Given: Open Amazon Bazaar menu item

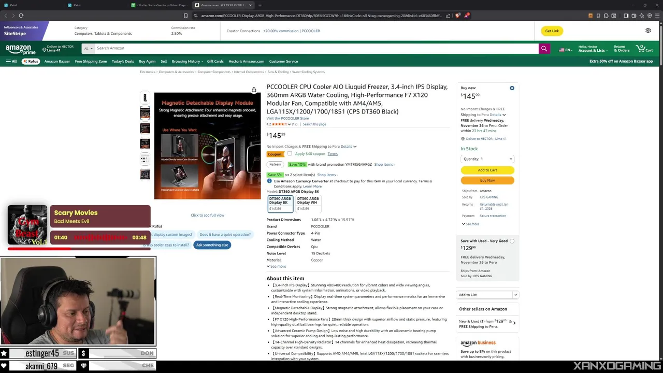Looking at the screenshot, I should [57, 61].
